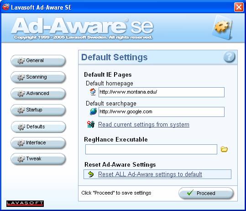Click the help question mark icon

(229, 57)
